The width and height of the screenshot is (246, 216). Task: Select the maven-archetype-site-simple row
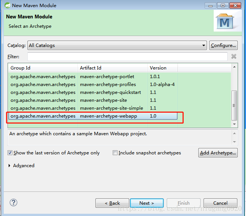tap(93, 108)
